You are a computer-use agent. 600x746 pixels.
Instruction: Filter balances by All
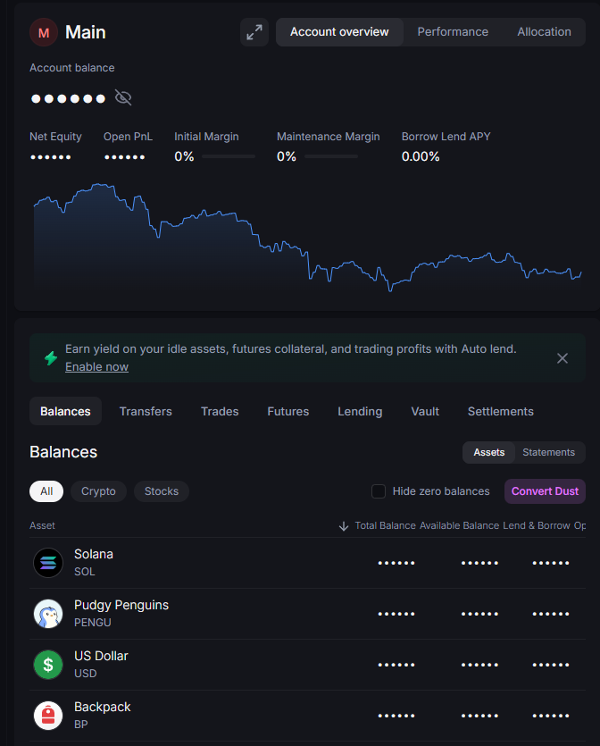(46, 491)
